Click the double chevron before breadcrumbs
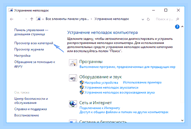Viewport: 191px width, 129px height. pos(43,19)
